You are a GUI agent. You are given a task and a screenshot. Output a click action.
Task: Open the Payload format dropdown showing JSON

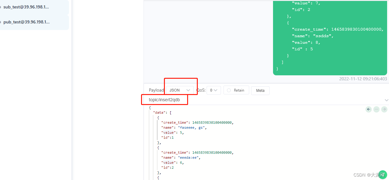pyautogui.click(x=179, y=90)
